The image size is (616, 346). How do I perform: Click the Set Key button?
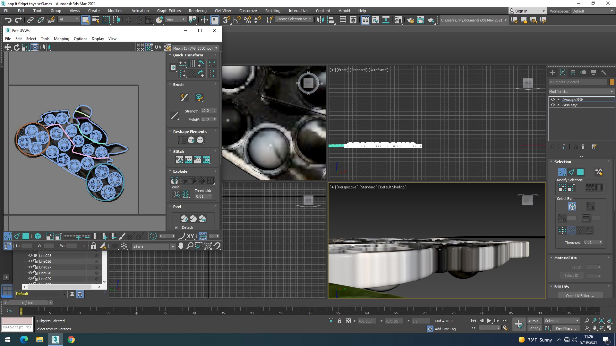(x=534, y=328)
